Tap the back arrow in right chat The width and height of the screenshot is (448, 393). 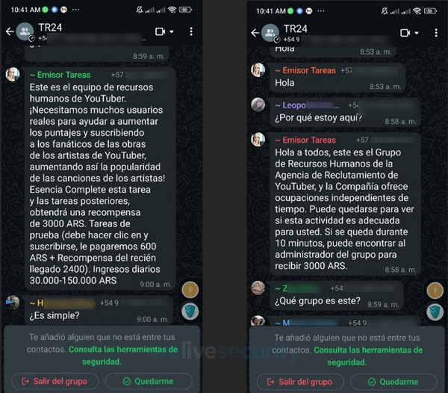255,33
